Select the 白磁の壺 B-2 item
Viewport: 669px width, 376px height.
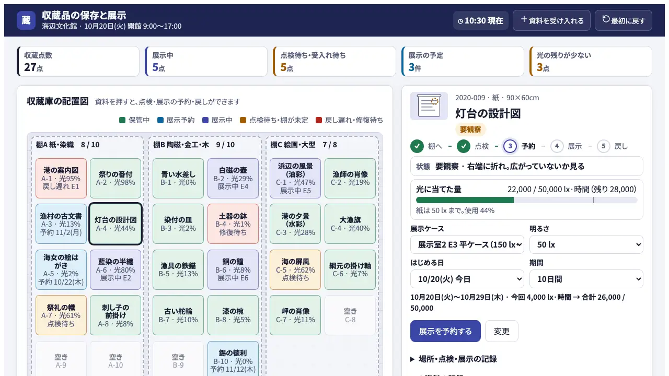233,178
